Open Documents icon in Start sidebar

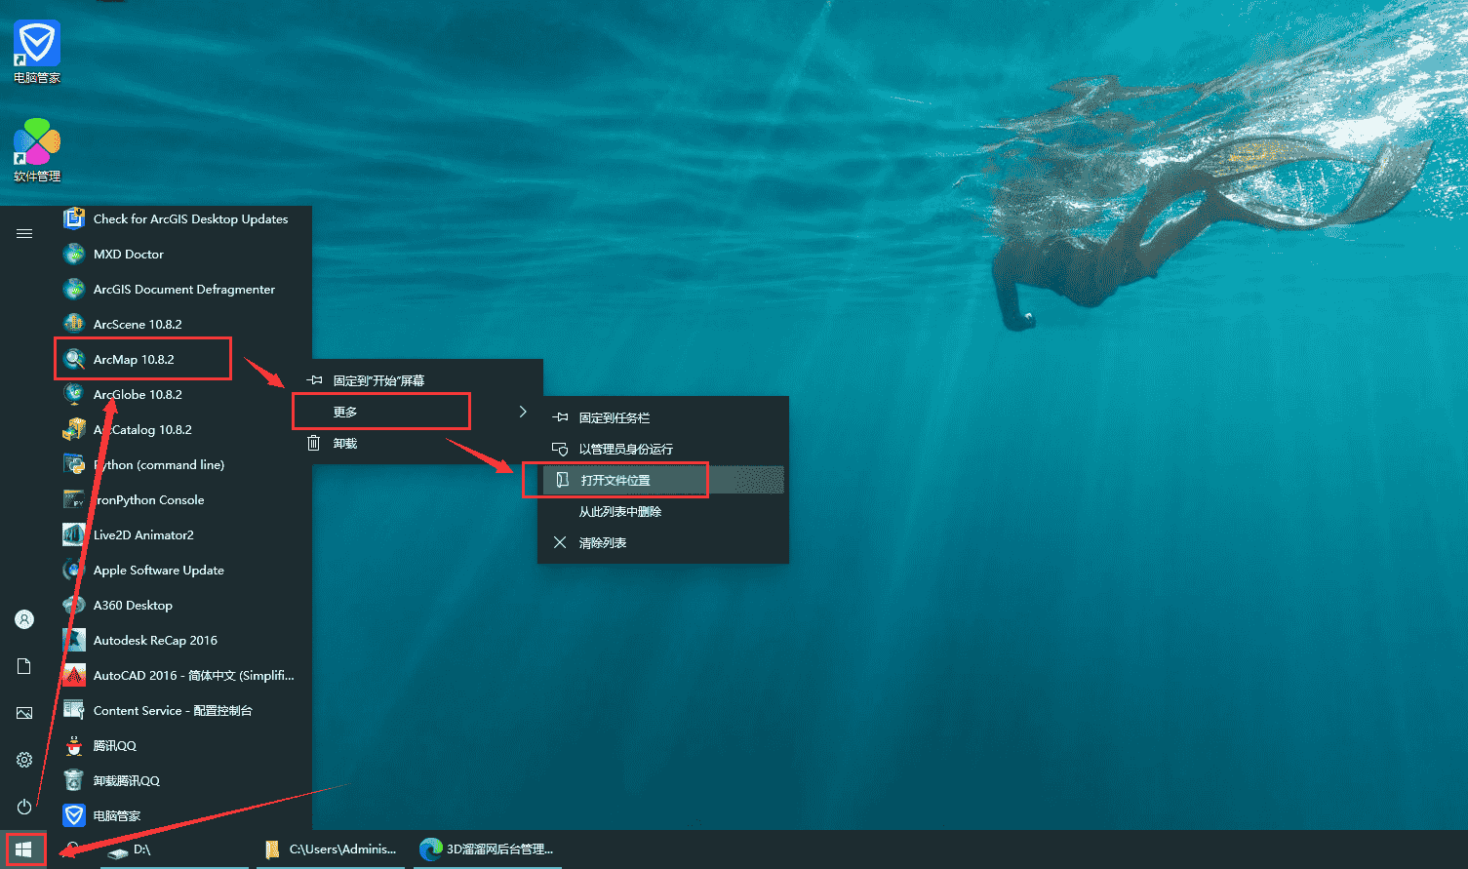(24, 666)
